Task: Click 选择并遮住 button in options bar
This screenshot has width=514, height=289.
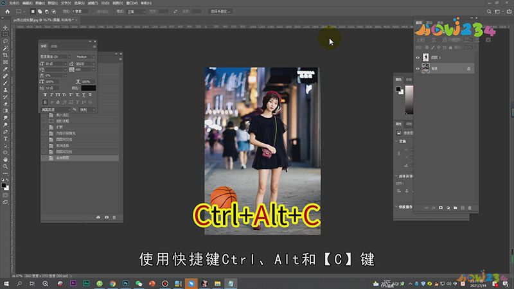Action: click(x=220, y=12)
